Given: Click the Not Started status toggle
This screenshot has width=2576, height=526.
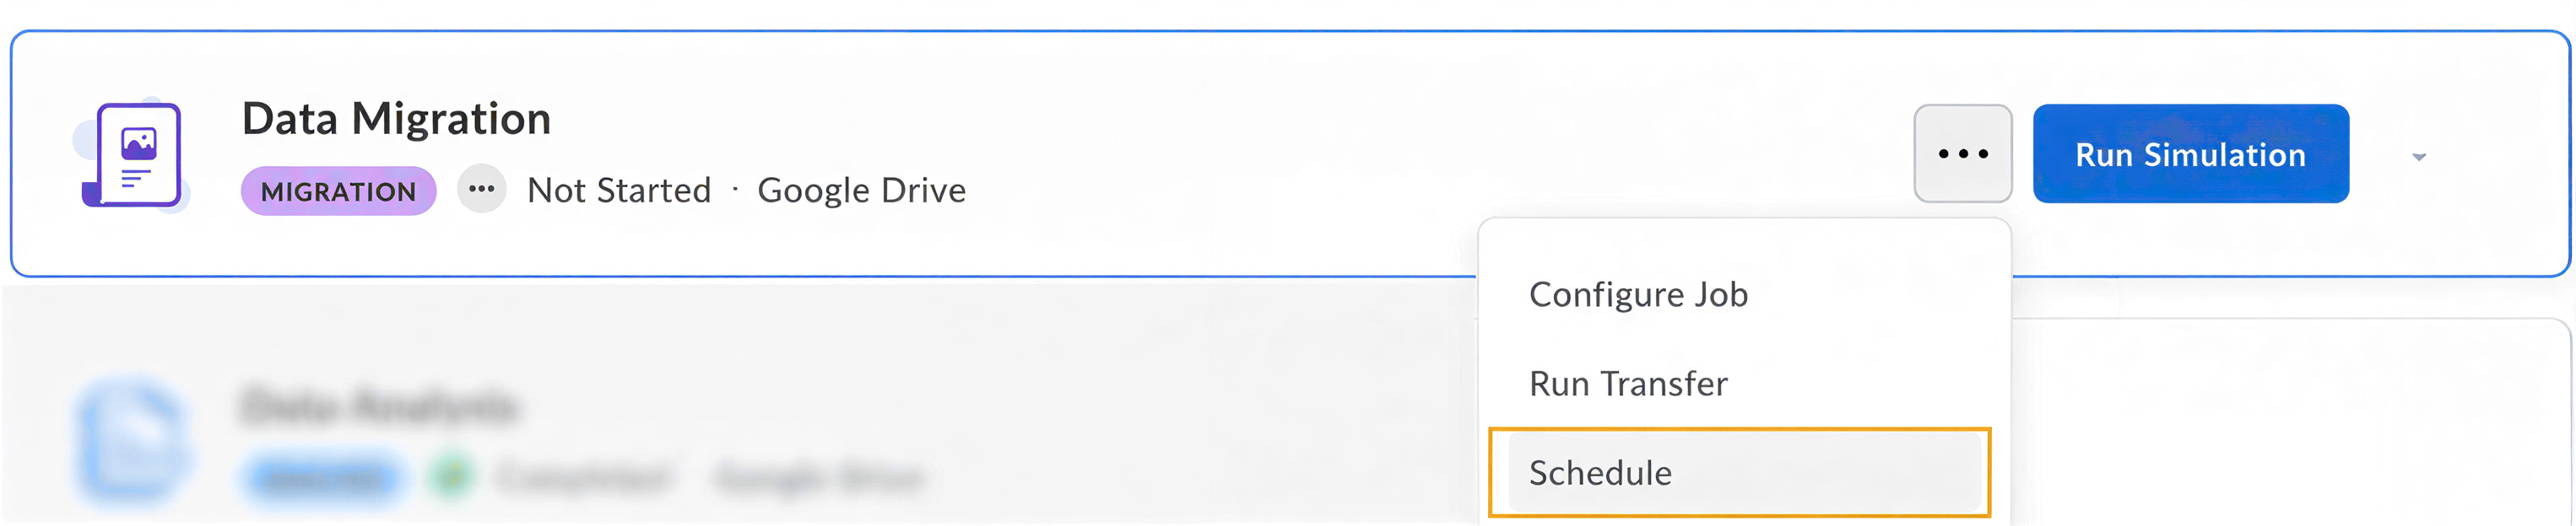Looking at the screenshot, I should click(620, 190).
